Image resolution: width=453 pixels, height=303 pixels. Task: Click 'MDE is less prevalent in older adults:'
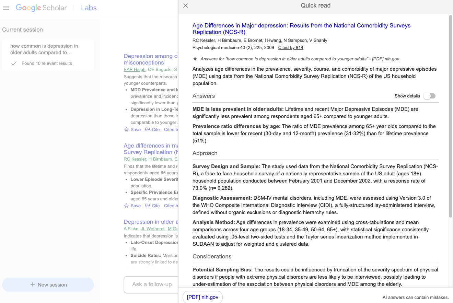point(238,109)
